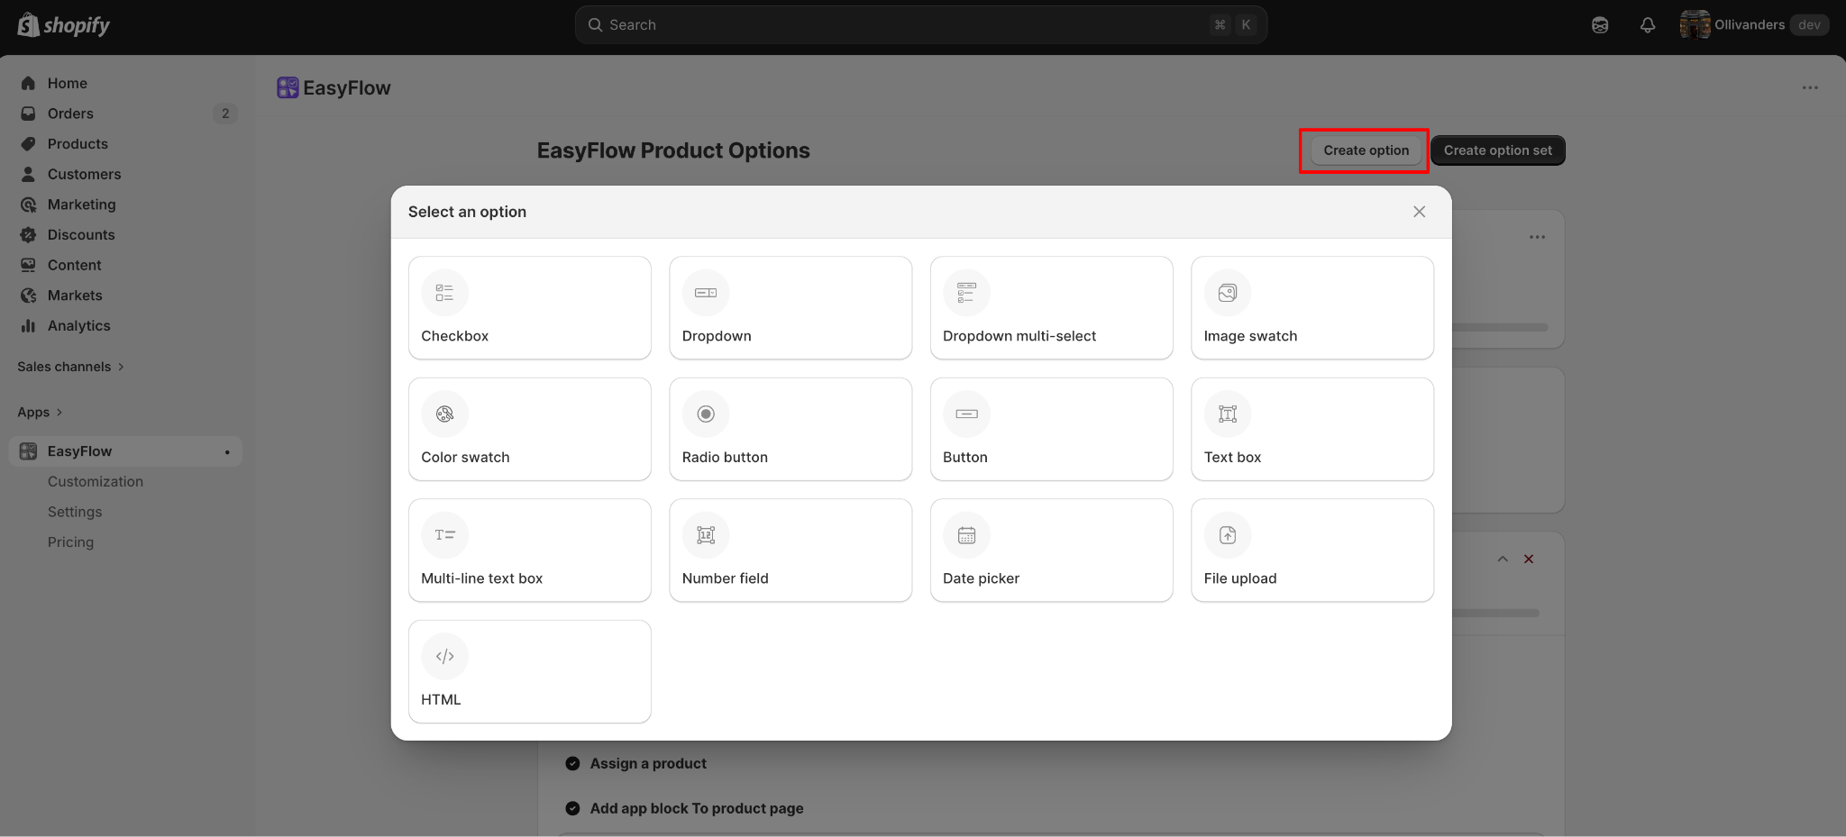Image resolution: width=1846 pixels, height=837 pixels.
Task: Click the dev badge beside Ollivanders
Action: tap(1809, 24)
